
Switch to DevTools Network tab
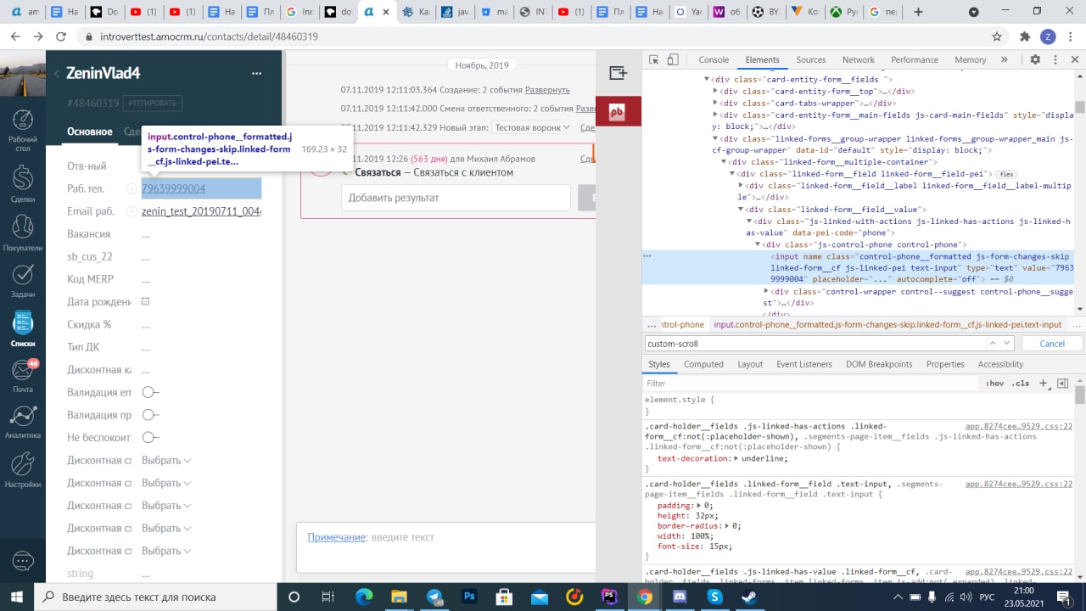tap(858, 59)
